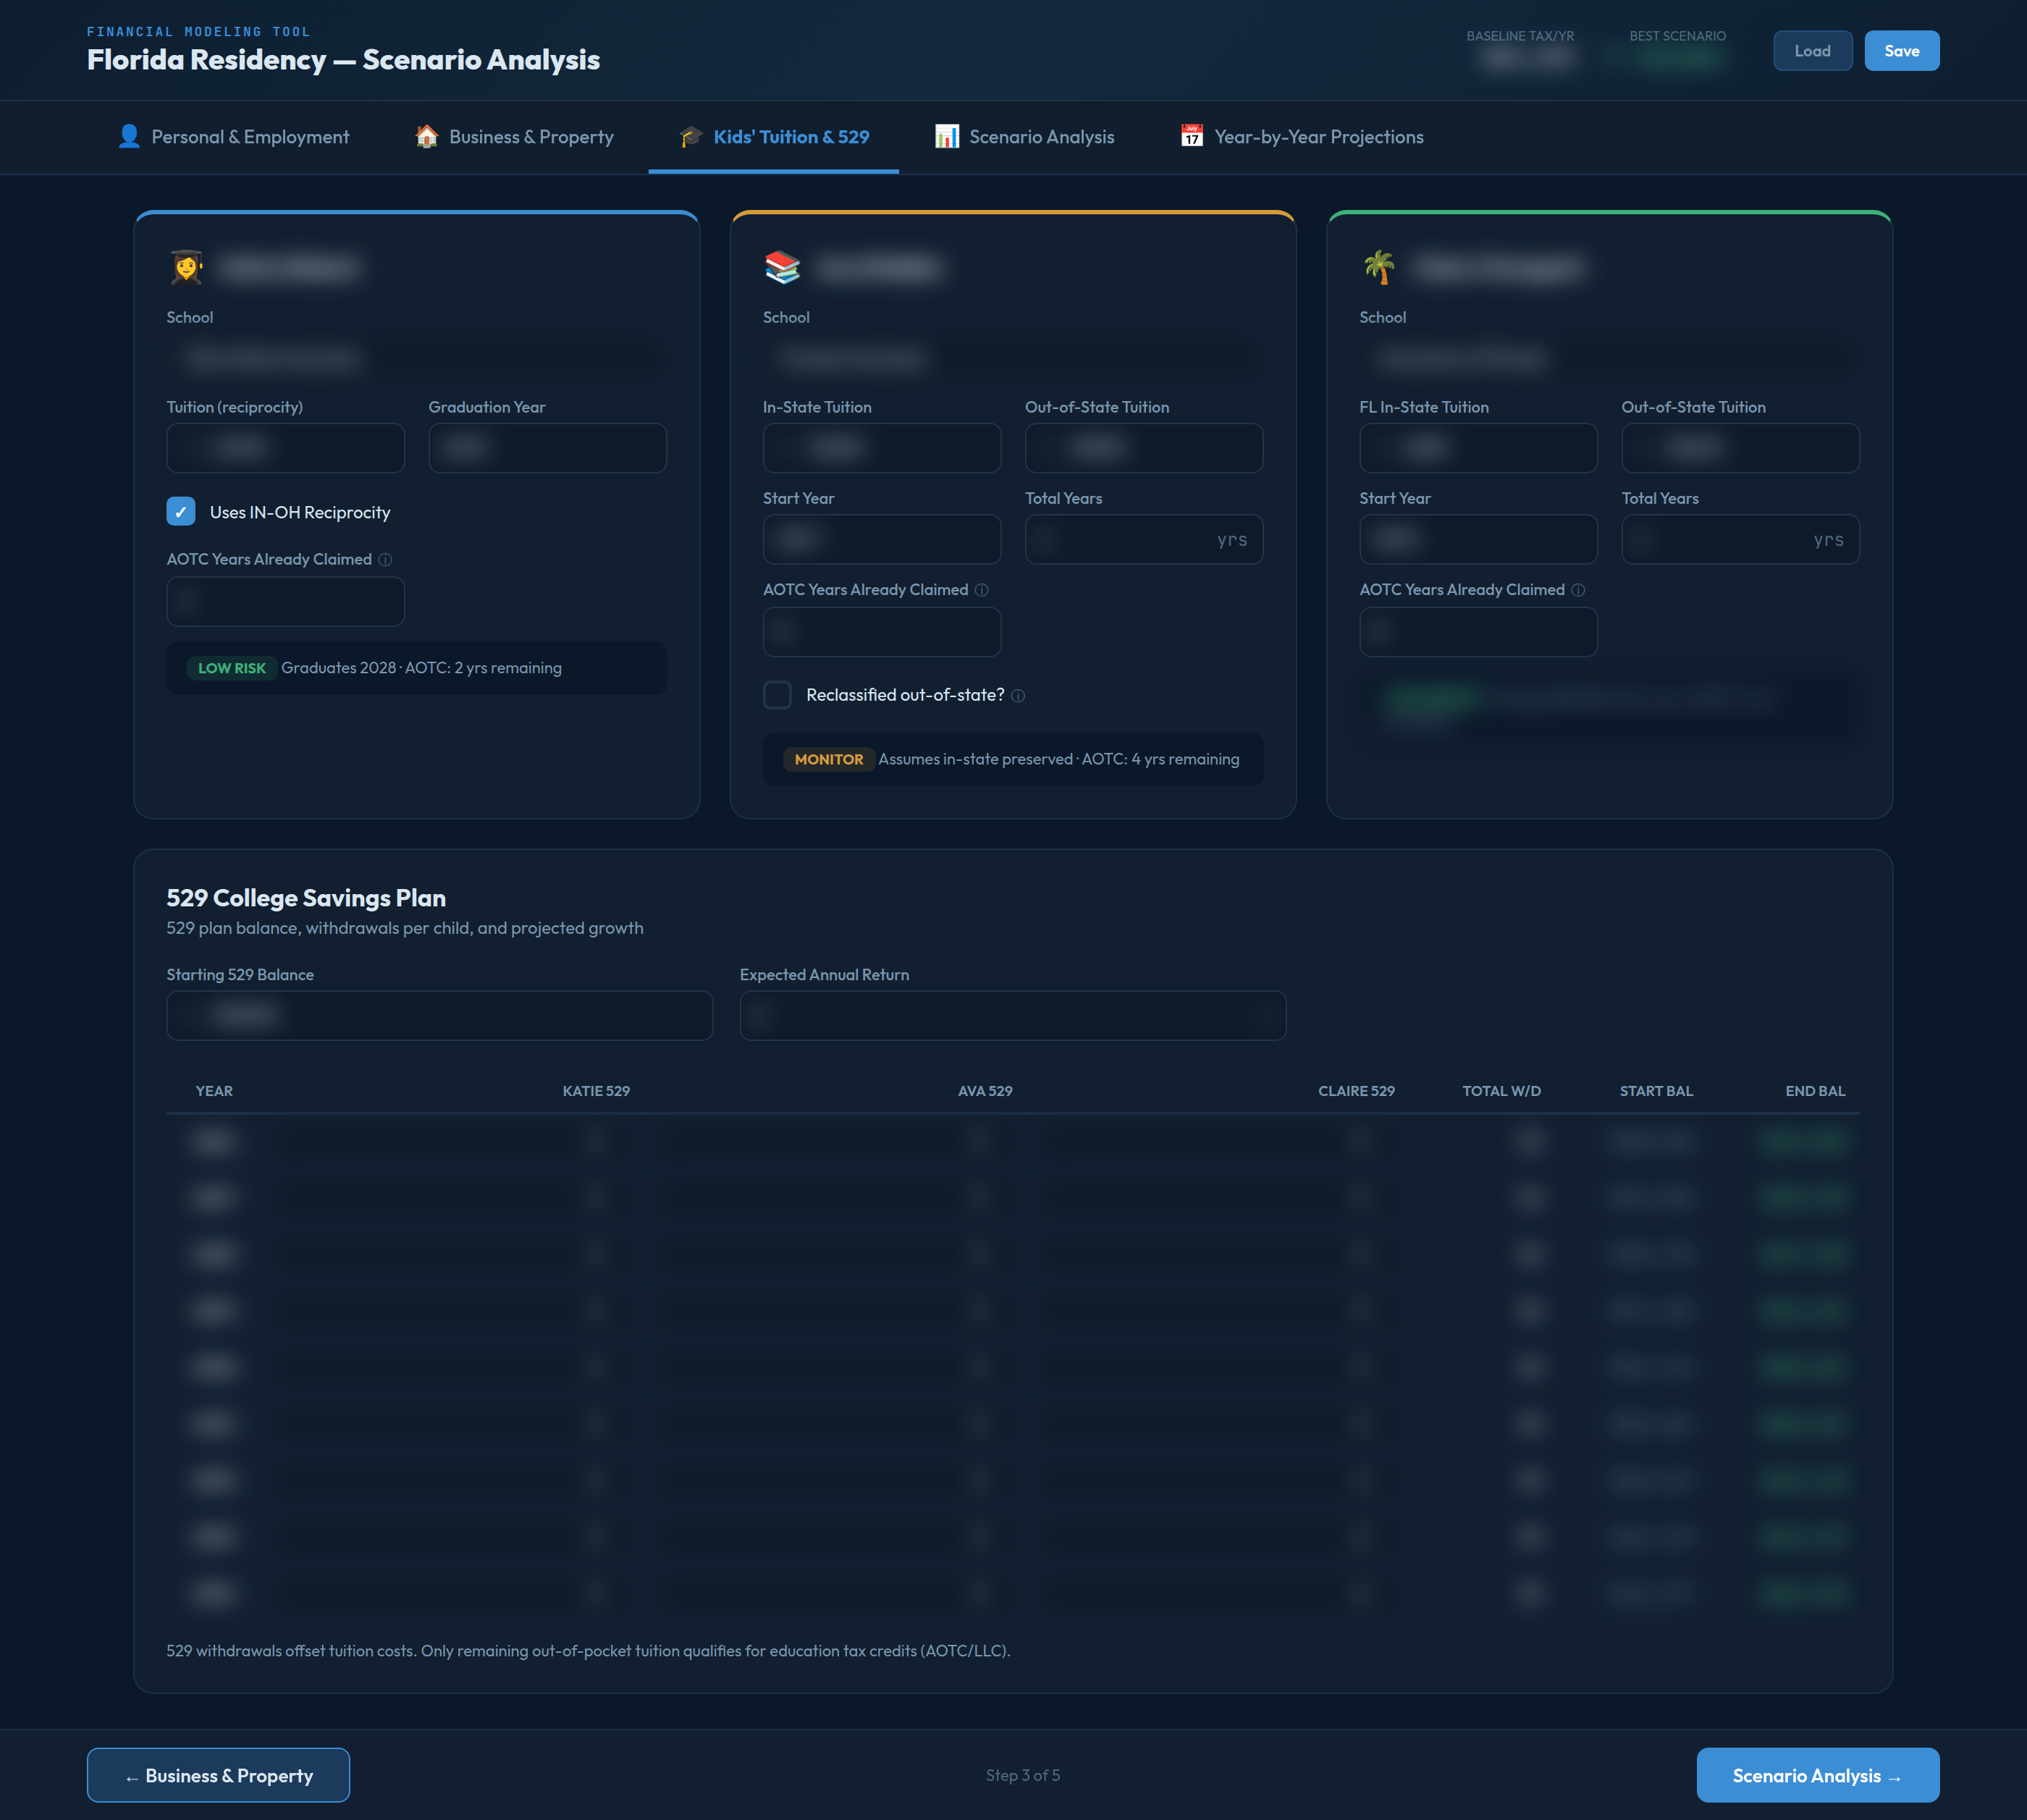Click the Load button
Viewport: 2027px width, 1820px height.
pos(1812,51)
